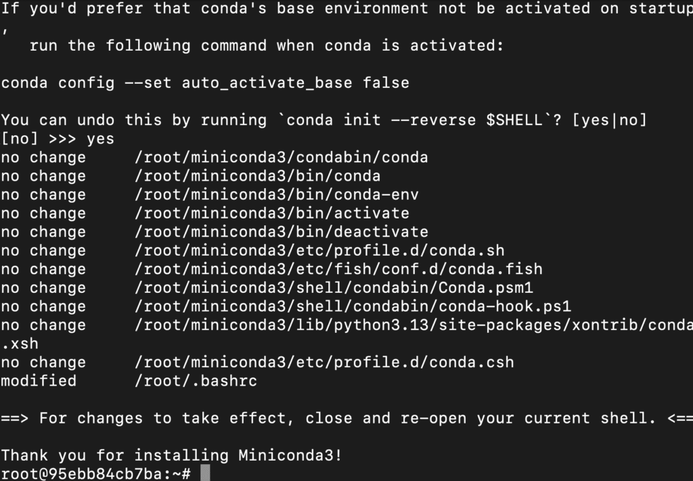Click the conda-hook.ps1 path line
The height and width of the screenshot is (481, 693).
[352, 306]
